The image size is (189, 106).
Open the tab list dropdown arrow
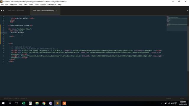(188, 11)
